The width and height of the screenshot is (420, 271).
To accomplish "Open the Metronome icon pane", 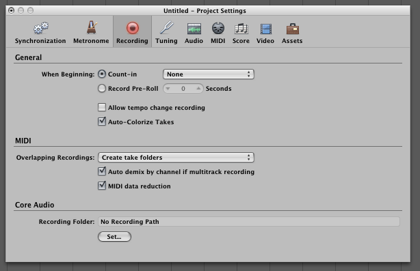I will click(92, 28).
